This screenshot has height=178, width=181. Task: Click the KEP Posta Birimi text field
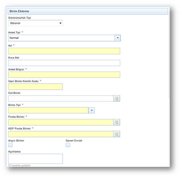point(61,134)
